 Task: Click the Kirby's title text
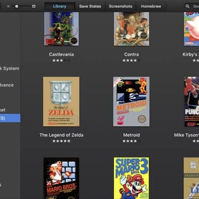(x=191, y=54)
